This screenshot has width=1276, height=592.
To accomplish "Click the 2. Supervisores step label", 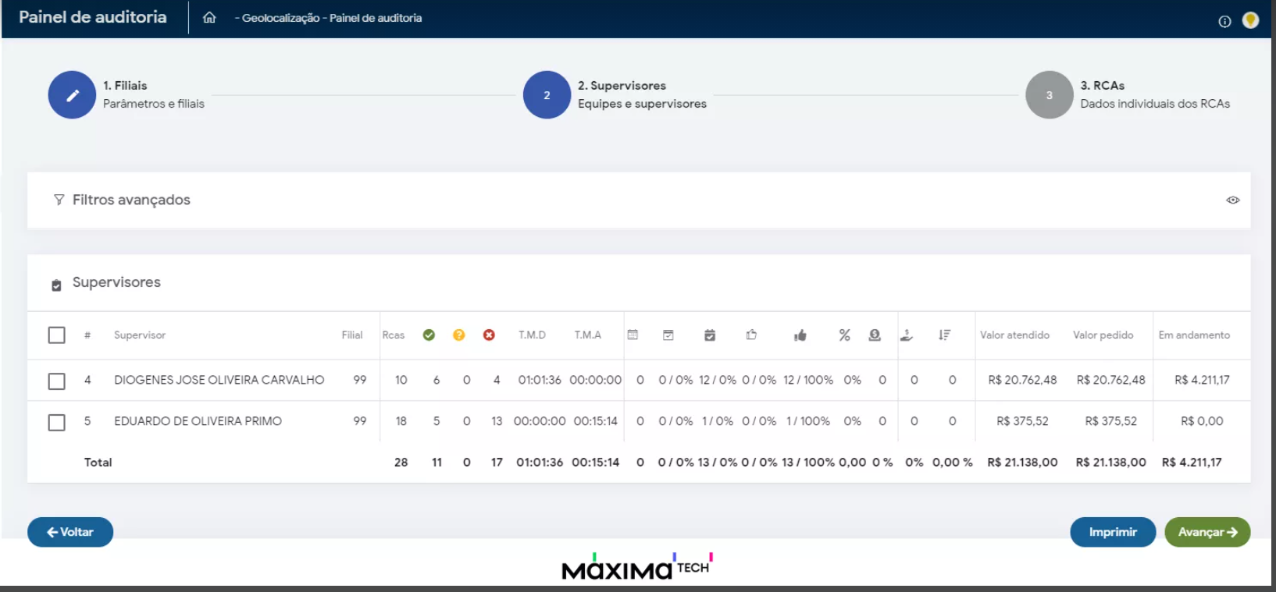I will [x=622, y=86].
